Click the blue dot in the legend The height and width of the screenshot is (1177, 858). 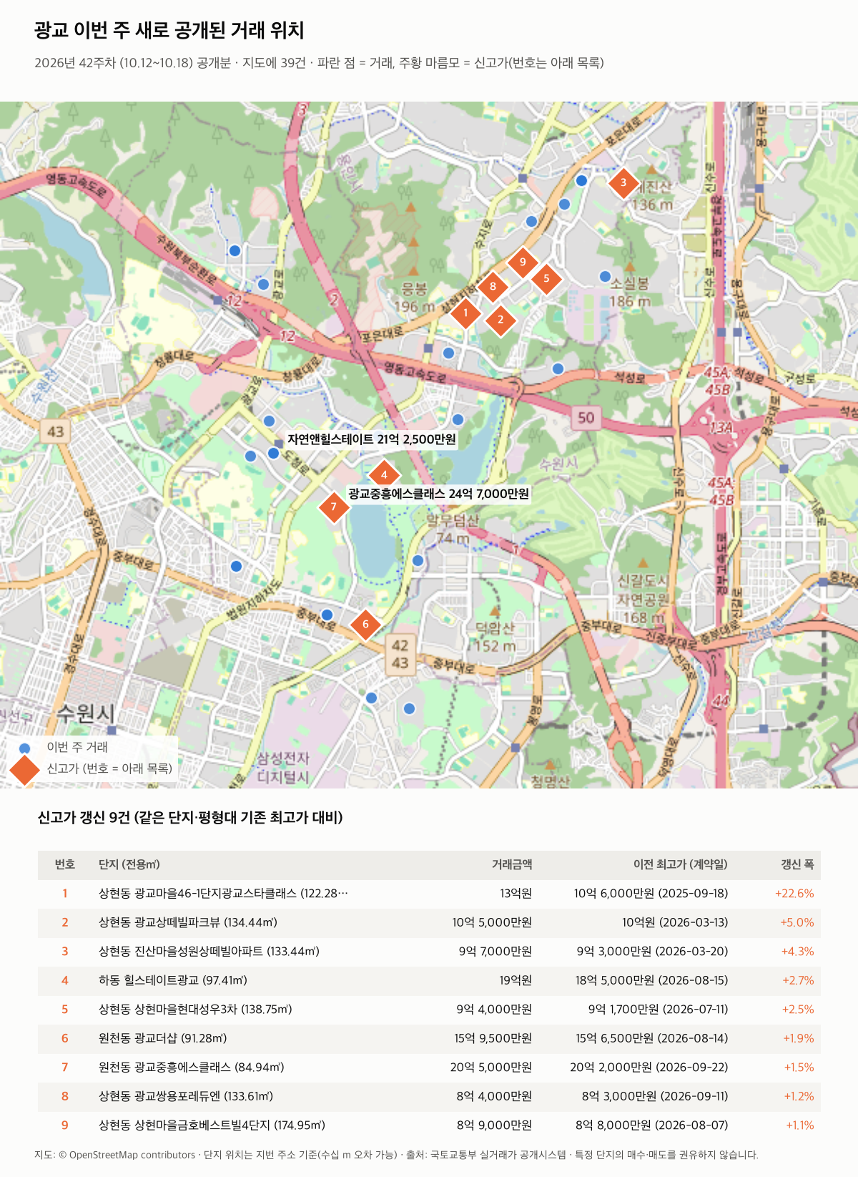[x=25, y=748]
